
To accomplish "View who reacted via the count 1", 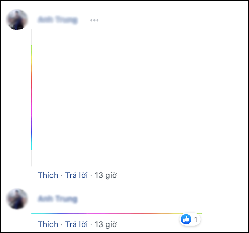I will coord(196,219).
